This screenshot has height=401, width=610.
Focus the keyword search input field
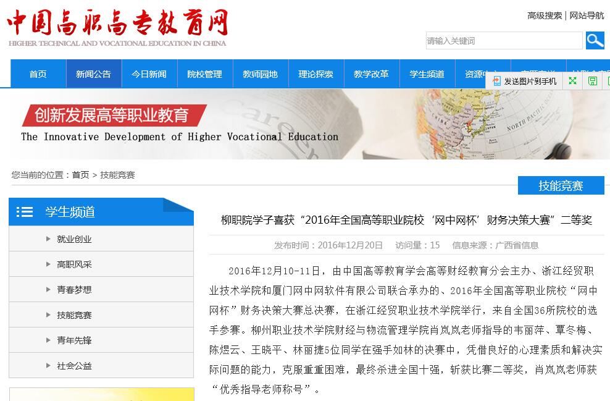coord(504,41)
